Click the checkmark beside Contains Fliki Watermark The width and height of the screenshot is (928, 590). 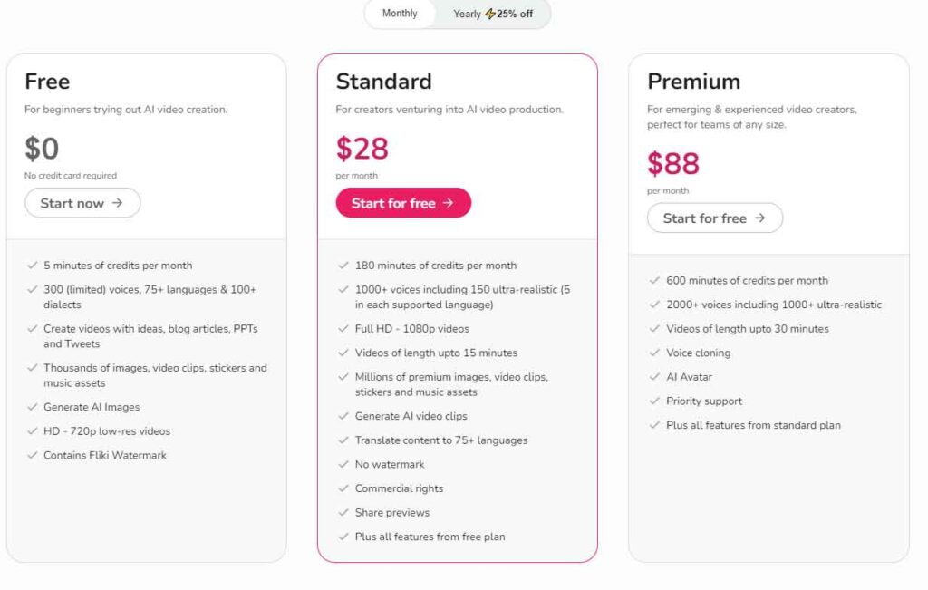pyautogui.click(x=32, y=455)
